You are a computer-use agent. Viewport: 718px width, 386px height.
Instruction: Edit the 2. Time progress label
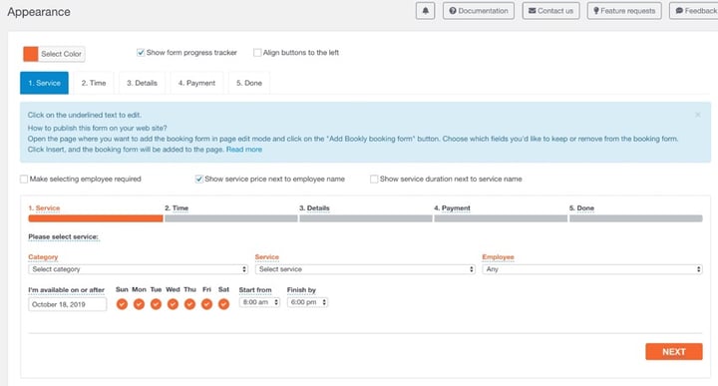point(177,207)
